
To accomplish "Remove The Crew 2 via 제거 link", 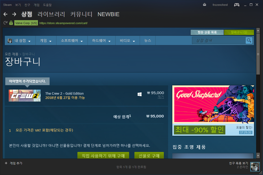I will click(161, 97).
